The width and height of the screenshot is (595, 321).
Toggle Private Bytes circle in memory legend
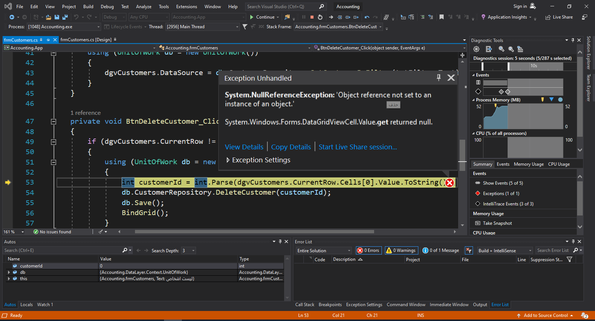coord(560,100)
